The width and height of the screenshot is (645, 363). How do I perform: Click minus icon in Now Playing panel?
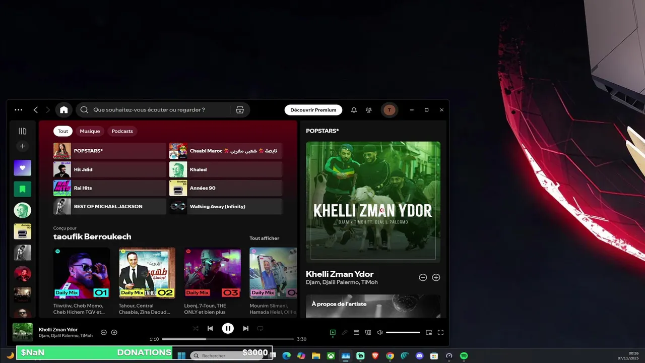pos(423,277)
